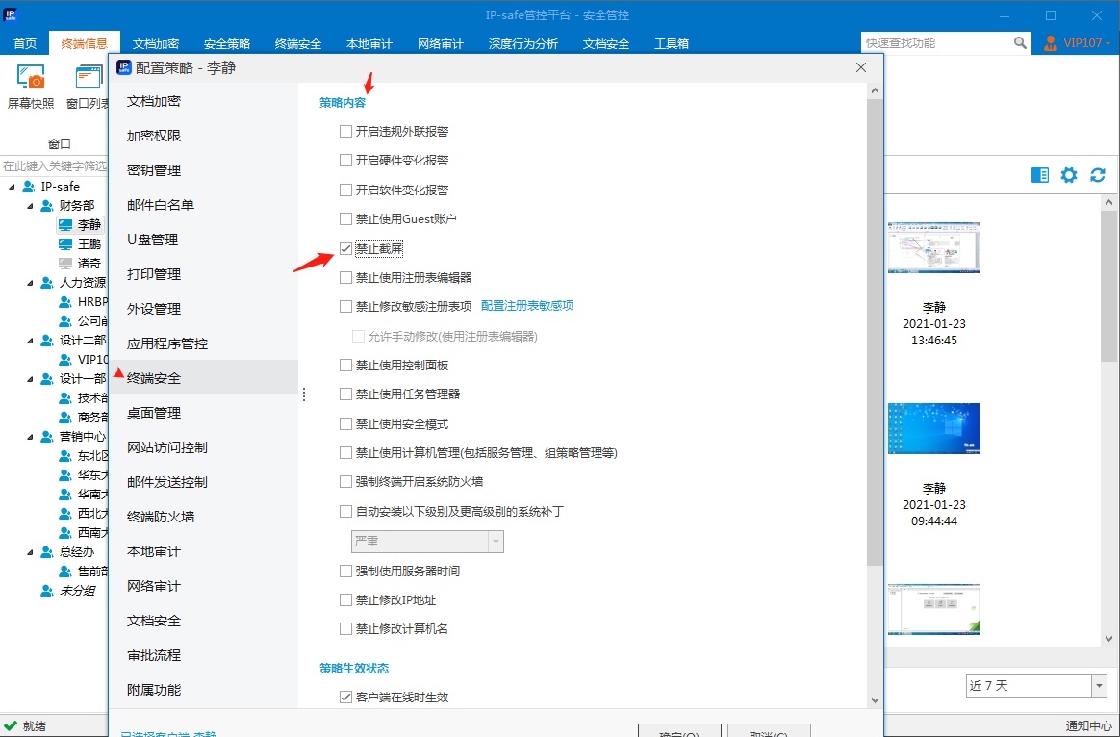Collapse the 设计一部 tree group
Viewport: 1120px width, 737px height.
[30, 378]
